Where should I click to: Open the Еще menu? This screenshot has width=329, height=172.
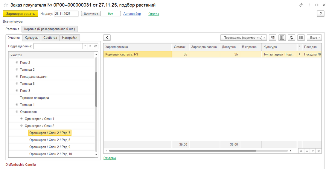coord(314,38)
